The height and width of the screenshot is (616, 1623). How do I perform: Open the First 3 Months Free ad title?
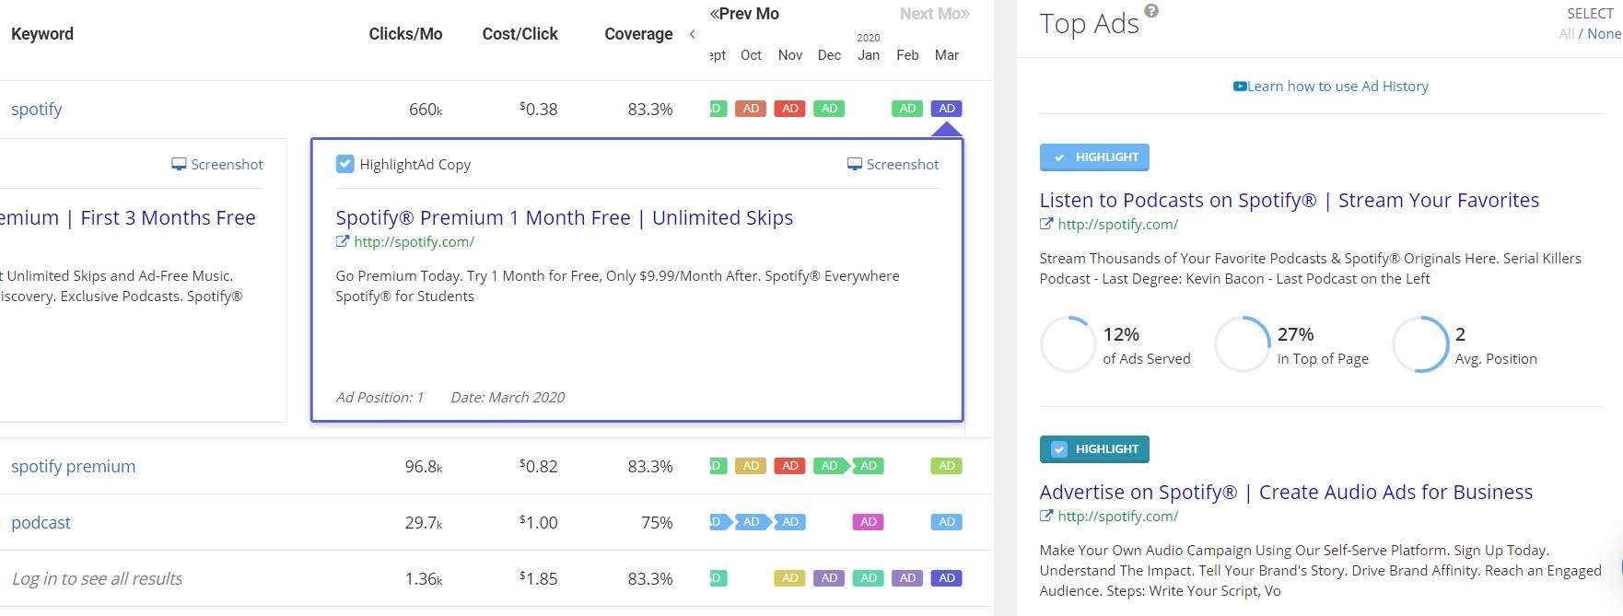click(128, 217)
